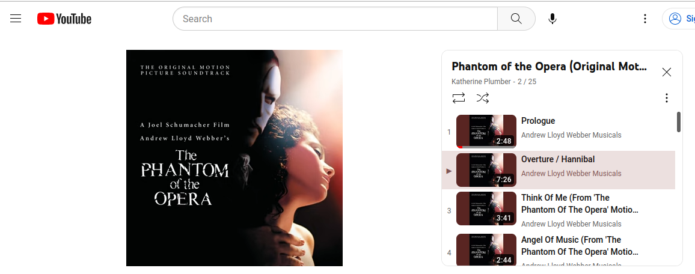Start voice search with microphone icon
Image resolution: width=695 pixels, height=274 pixels.
pyautogui.click(x=553, y=19)
